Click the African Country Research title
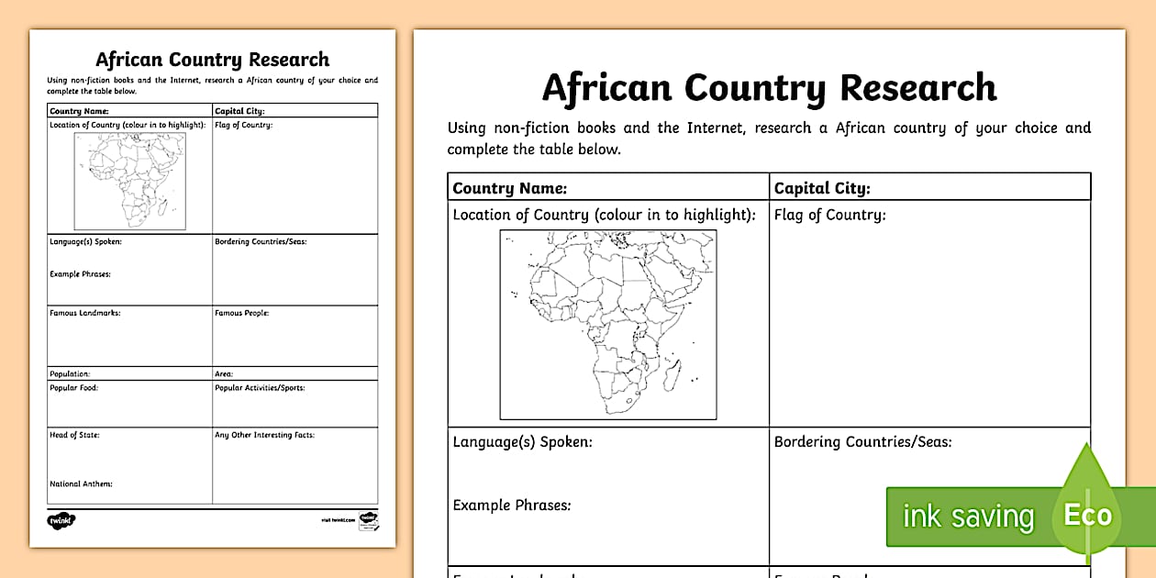 click(769, 87)
